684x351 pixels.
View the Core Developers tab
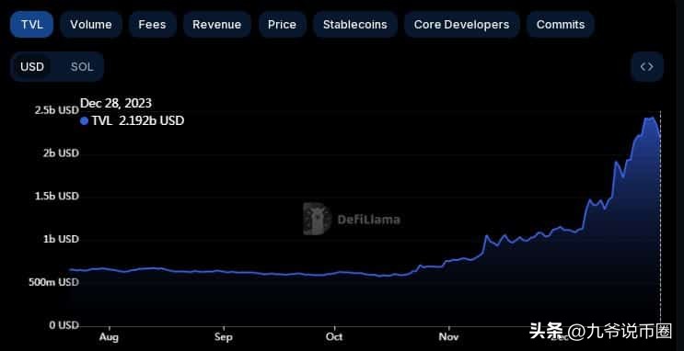click(461, 25)
